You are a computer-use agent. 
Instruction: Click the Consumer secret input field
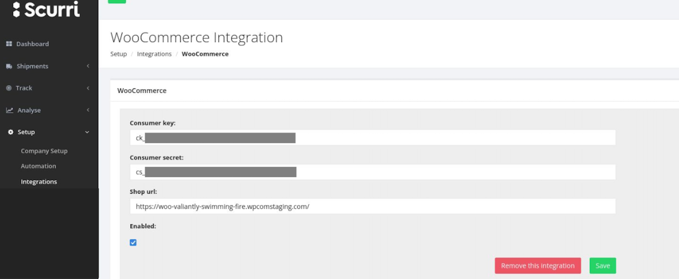(x=373, y=172)
